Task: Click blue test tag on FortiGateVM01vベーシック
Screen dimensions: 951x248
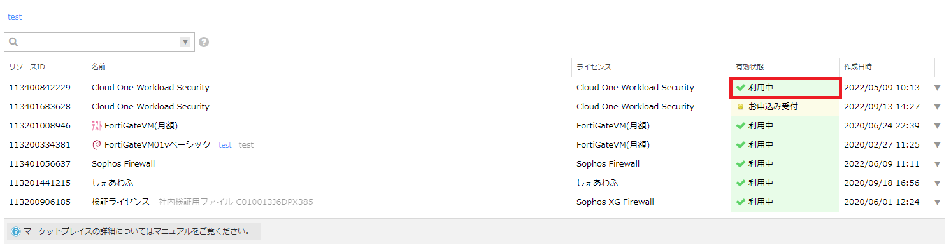Action: point(225,145)
